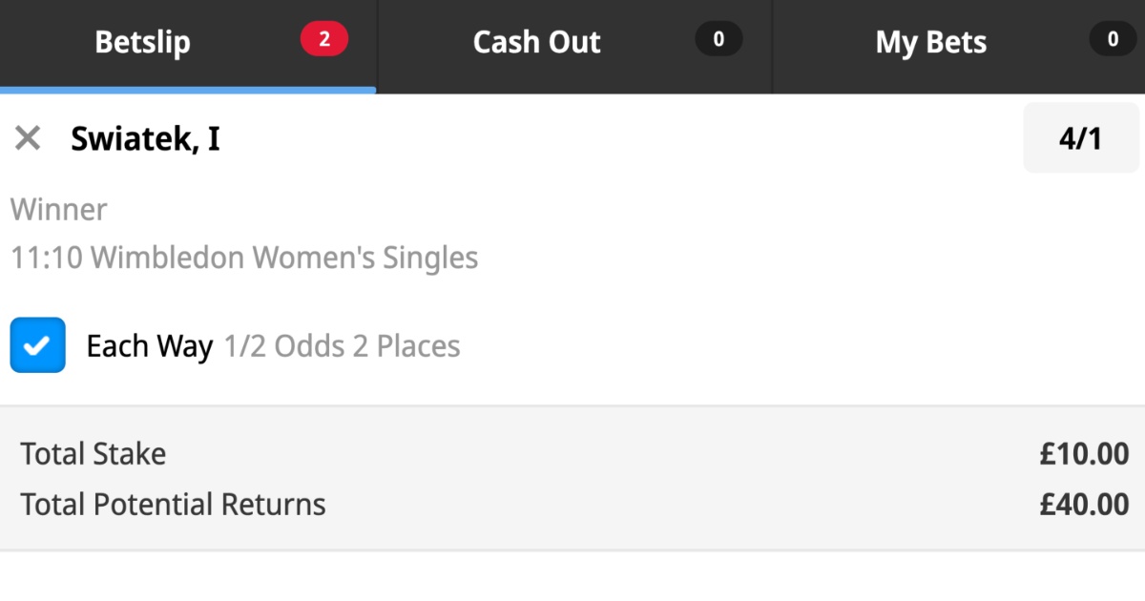Click the Each Way label text
The width and height of the screenshot is (1145, 601).
click(x=149, y=346)
